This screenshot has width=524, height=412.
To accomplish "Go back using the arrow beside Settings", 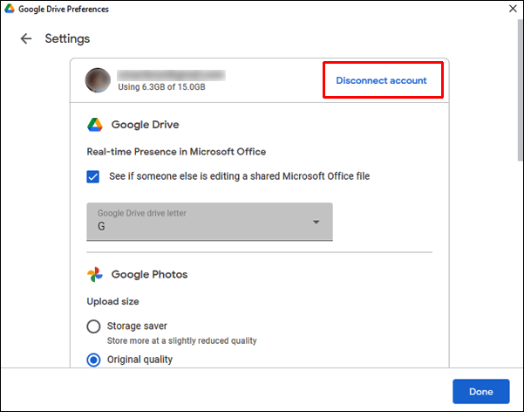I will (x=26, y=38).
